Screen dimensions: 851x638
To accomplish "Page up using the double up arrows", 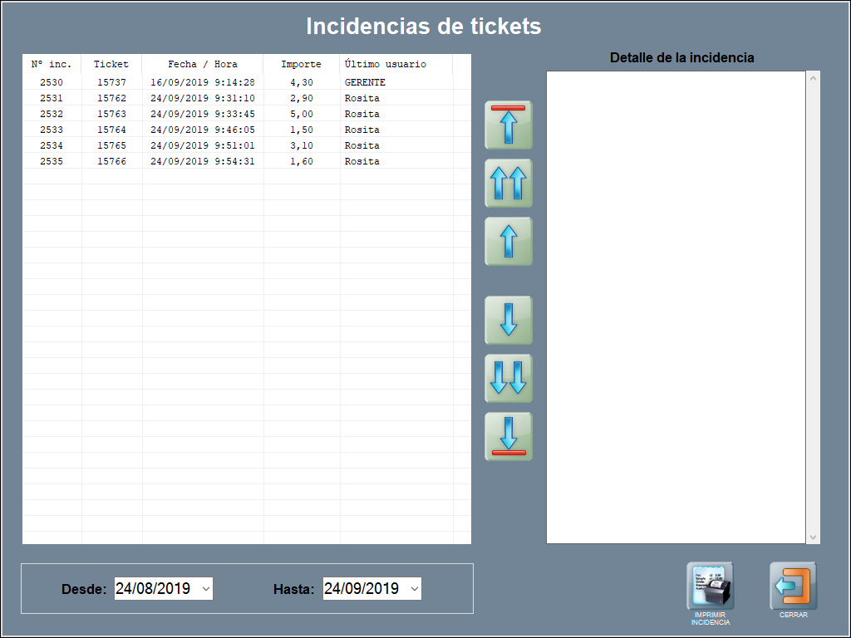I will 509,184.
